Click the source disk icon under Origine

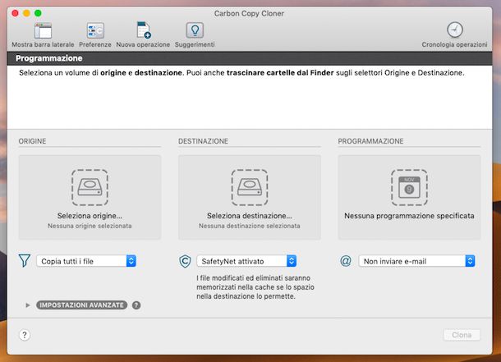point(90,187)
